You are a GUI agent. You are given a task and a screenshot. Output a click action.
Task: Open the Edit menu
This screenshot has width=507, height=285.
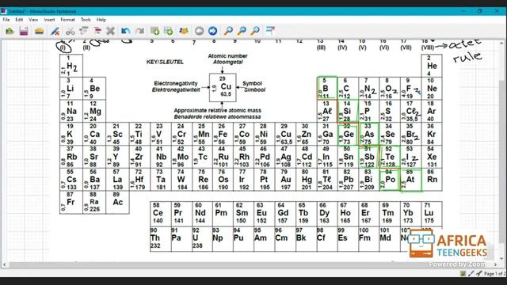pos(19,20)
